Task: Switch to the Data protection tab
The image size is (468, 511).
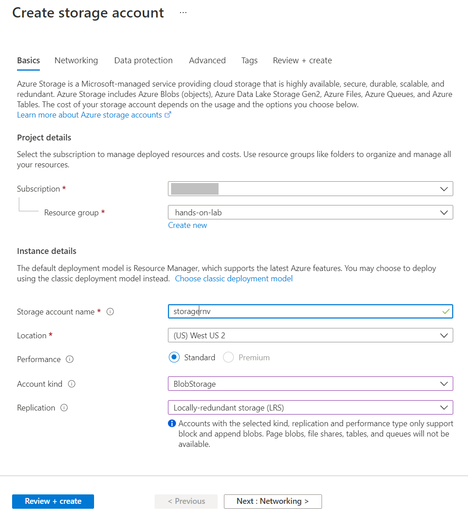Action: click(143, 61)
